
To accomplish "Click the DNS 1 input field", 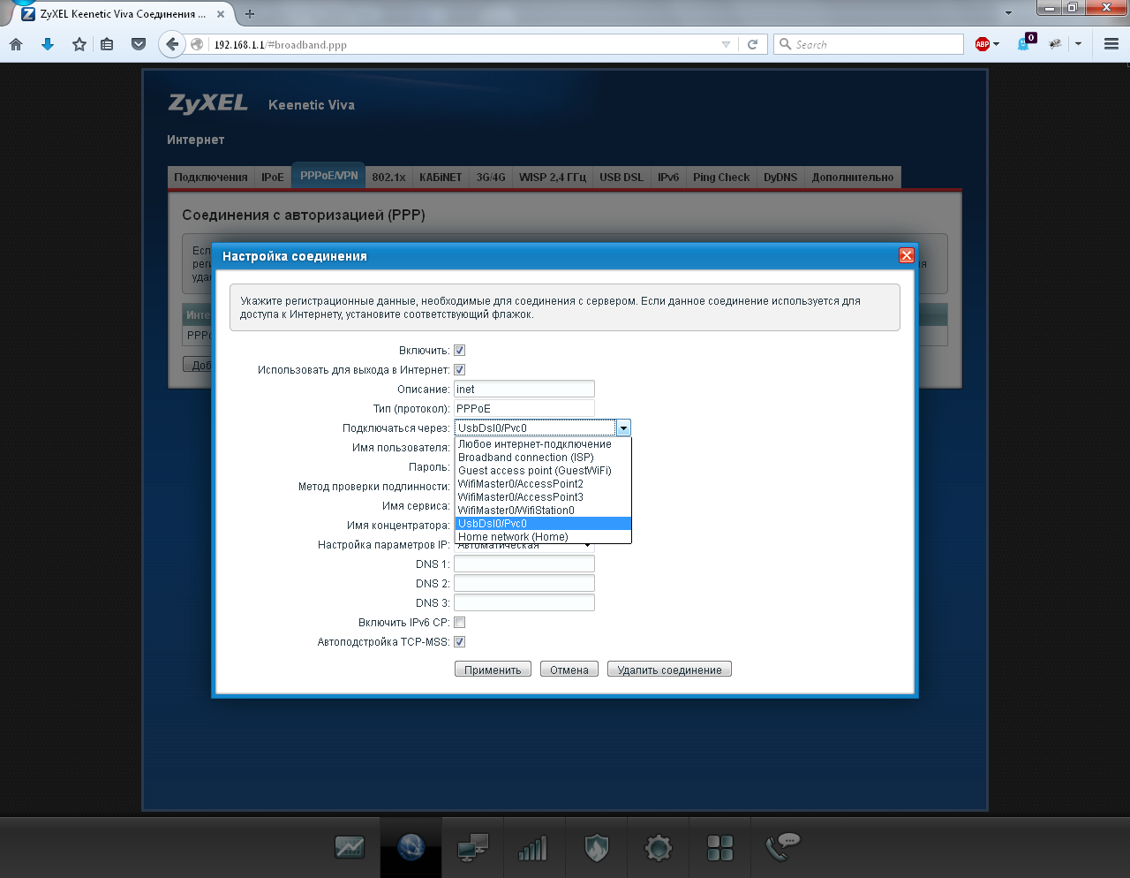I will (x=524, y=564).
